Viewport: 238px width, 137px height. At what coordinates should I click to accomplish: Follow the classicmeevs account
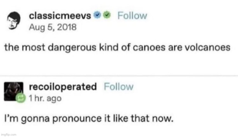(x=132, y=16)
